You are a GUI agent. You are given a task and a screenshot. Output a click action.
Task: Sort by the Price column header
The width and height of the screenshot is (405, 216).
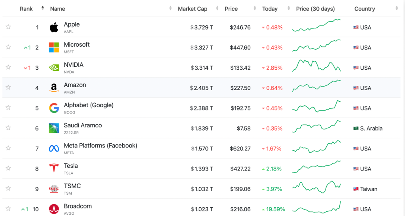(231, 9)
